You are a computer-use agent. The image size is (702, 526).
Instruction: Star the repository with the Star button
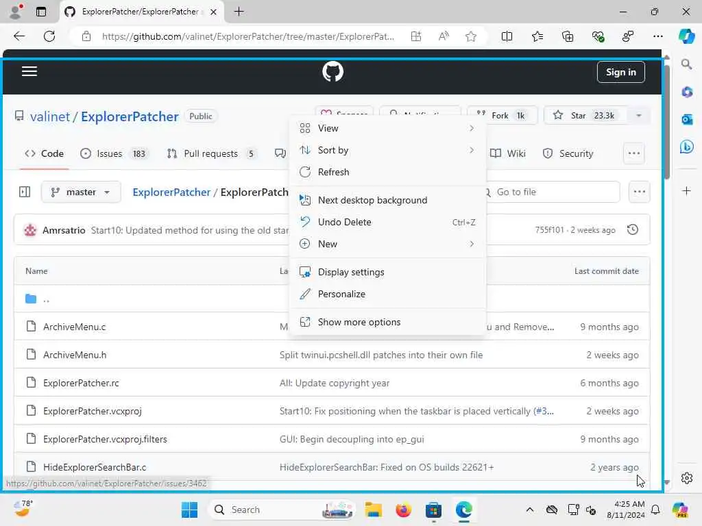pyautogui.click(x=585, y=115)
